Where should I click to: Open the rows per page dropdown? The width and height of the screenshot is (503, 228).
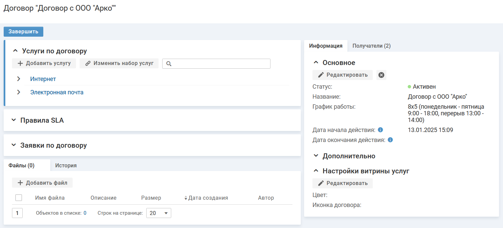point(159,213)
